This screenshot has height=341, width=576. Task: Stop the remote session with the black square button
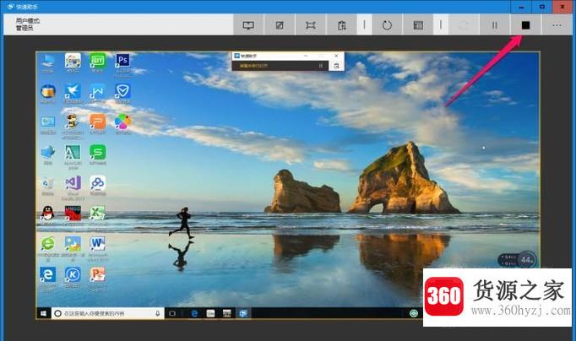(525, 25)
